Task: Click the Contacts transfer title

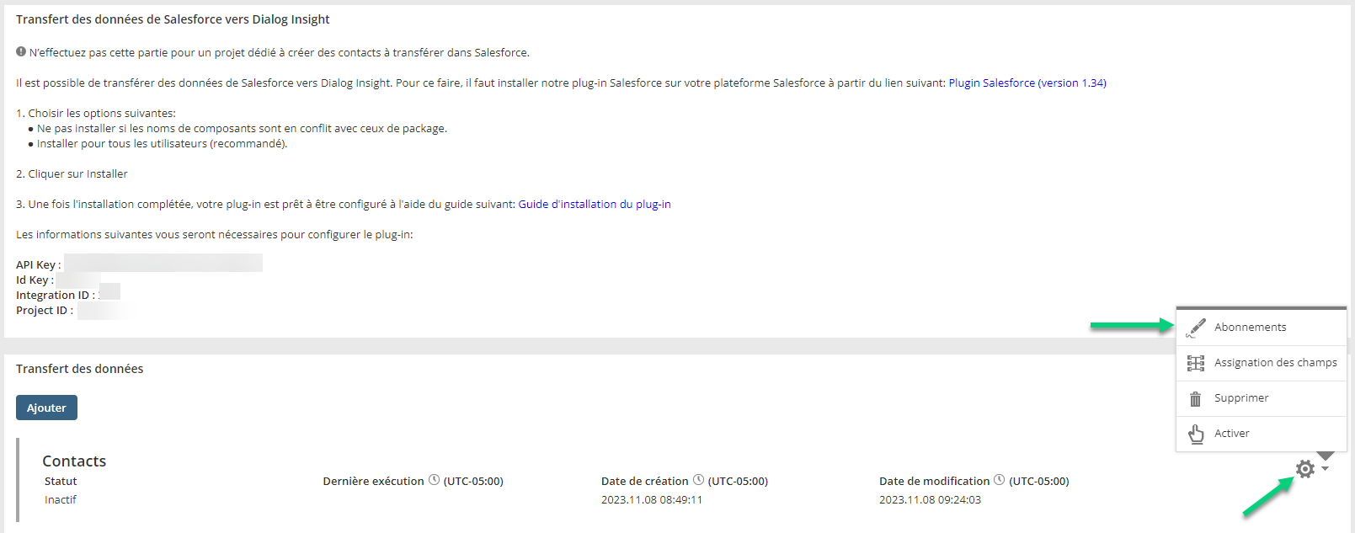Action: 74,461
